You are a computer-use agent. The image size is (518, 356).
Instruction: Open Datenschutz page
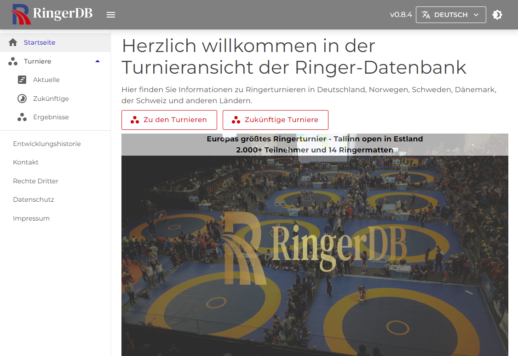tap(34, 199)
